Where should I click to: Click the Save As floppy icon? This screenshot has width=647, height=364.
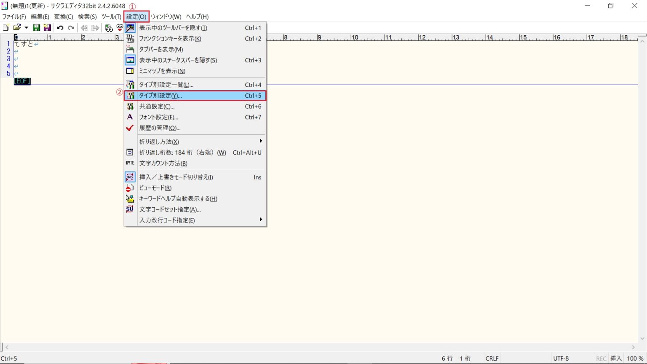(x=47, y=28)
